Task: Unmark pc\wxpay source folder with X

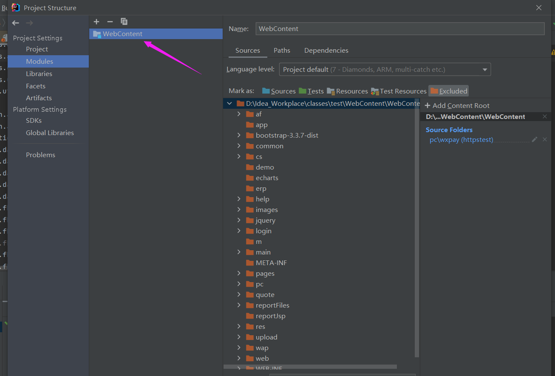Action: (x=545, y=139)
